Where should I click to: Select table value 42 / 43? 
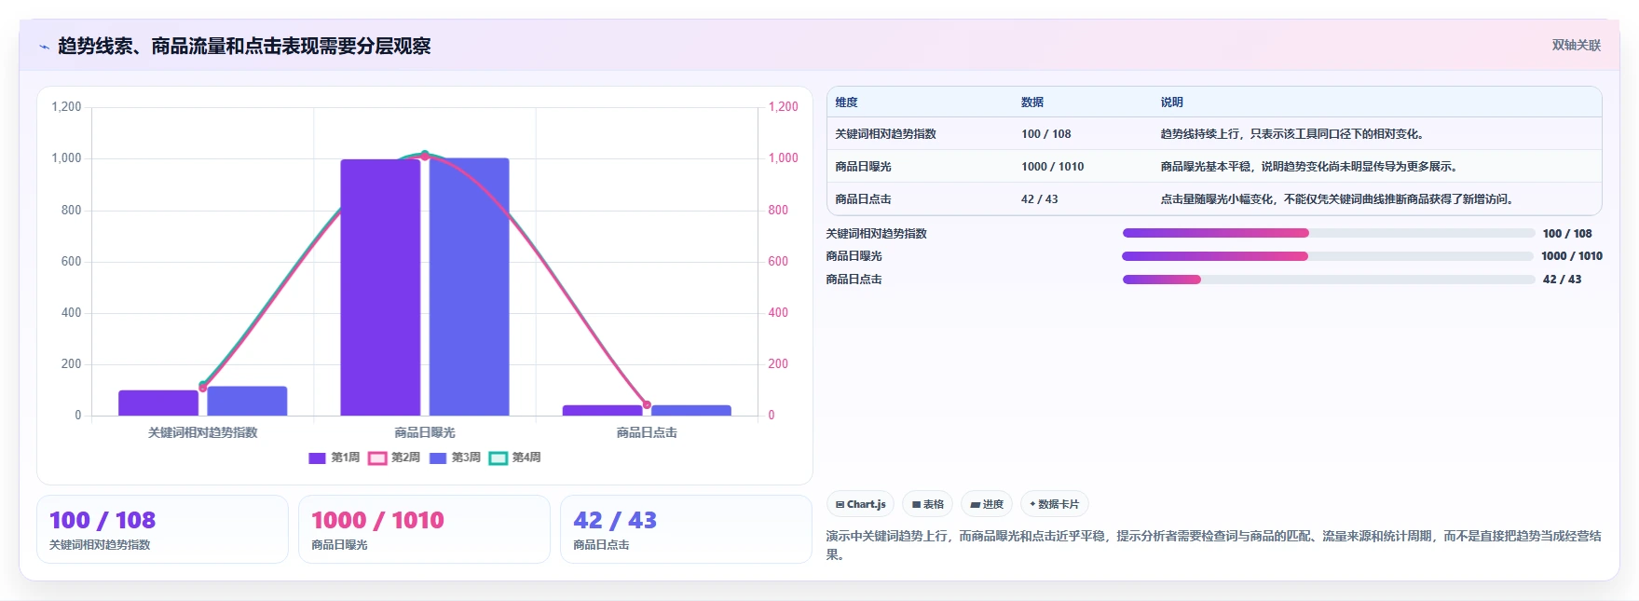[1040, 199]
